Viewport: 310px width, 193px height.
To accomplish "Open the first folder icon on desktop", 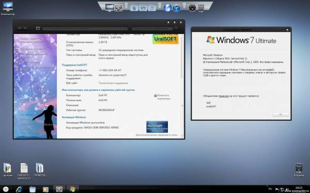I will (x=8, y=169).
